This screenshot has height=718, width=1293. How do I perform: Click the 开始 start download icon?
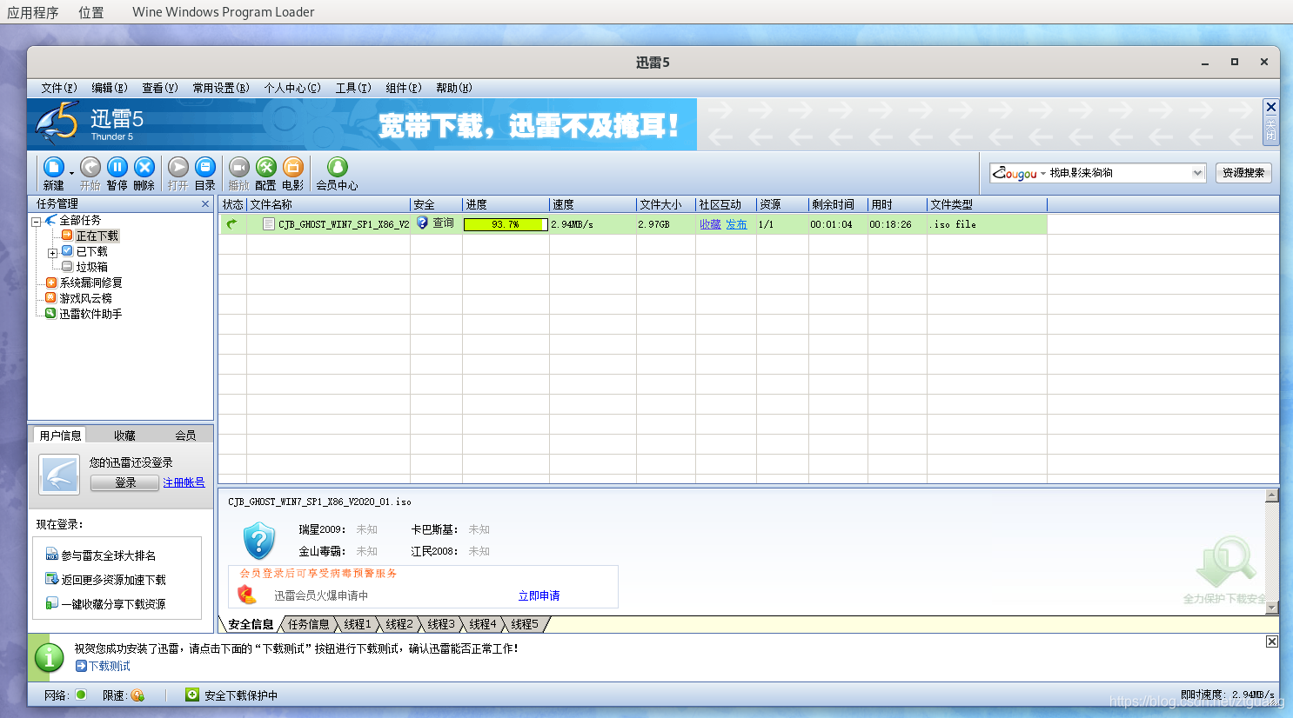pyautogui.click(x=90, y=167)
